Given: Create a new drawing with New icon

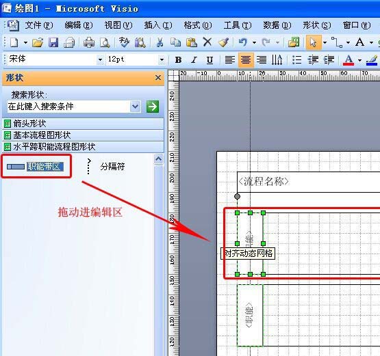Looking at the screenshot, I should pyautogui.click(x=14, y=42).
